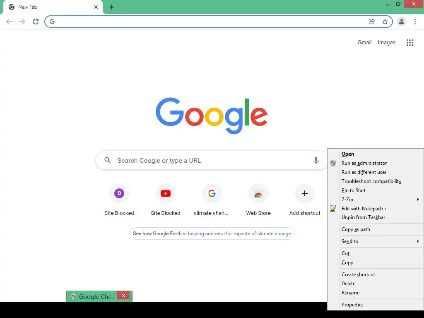Open the Gmail link
424x318 pixels.
coord(364,43)
